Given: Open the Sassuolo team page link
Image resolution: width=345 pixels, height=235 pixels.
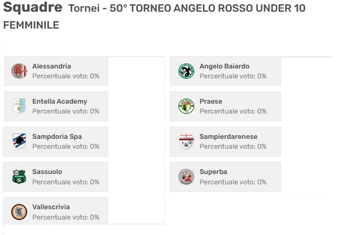Looking at the screenshot, I should pyautogui.click(x=47, y=172).
